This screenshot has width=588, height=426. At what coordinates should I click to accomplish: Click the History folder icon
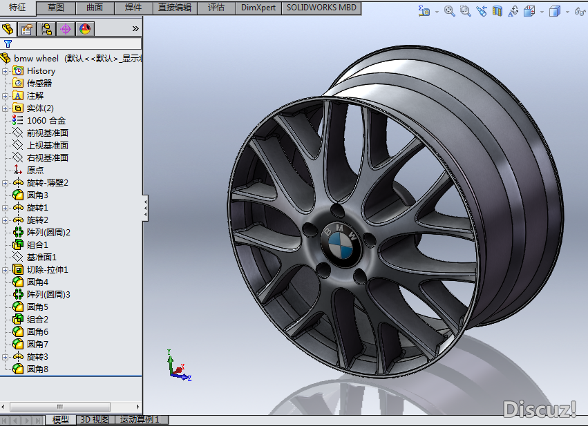(18, 71)
